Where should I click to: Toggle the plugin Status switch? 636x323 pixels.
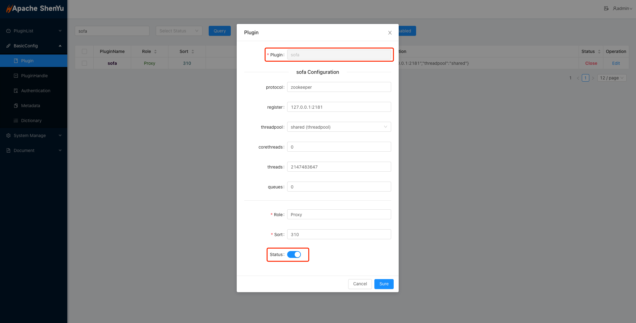click(294, 254)
